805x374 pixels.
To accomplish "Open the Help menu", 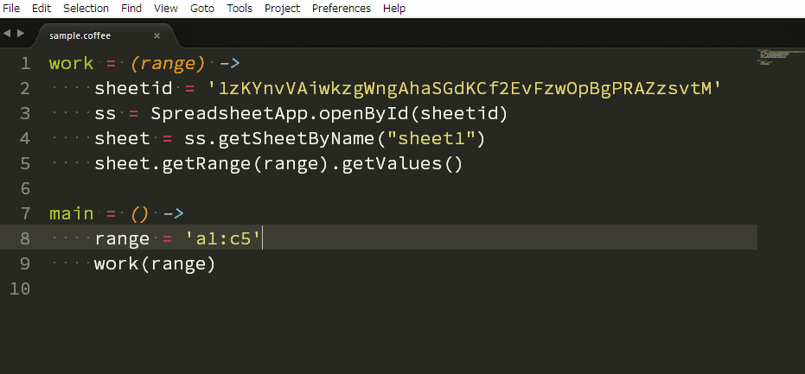I will (393, 9).
